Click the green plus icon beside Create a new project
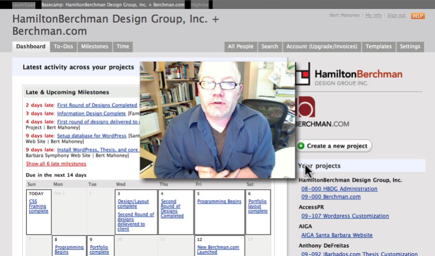This screenshot has width=435, height=256. tap(301, 146)
